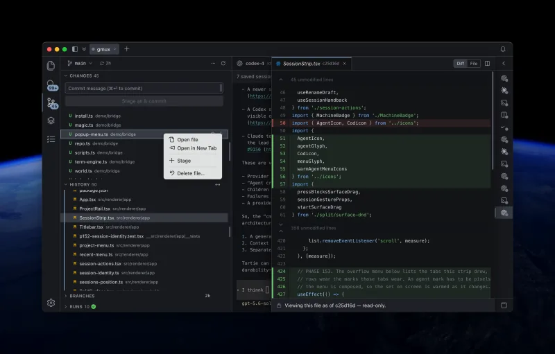Click the sync 2h indicator
The width and height of the screenshot is (555, 354).
pos(105,63)
